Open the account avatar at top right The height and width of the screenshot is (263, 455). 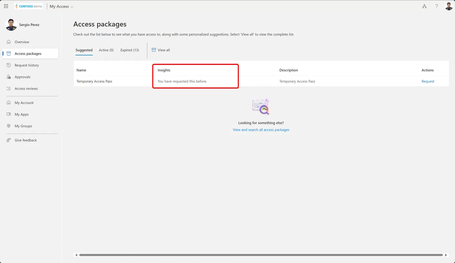(x=449, y=6)
